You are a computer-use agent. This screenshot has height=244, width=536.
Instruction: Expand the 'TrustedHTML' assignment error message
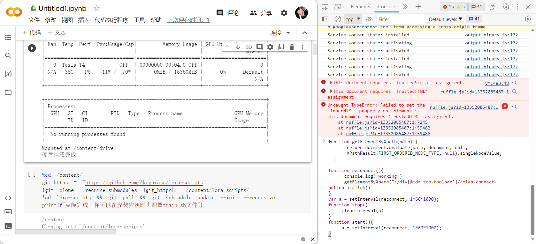click(331, 91)
